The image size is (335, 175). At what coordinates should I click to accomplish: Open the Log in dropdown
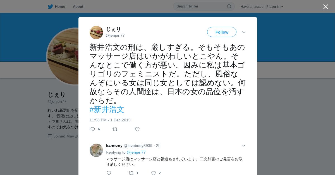[276, 7]
